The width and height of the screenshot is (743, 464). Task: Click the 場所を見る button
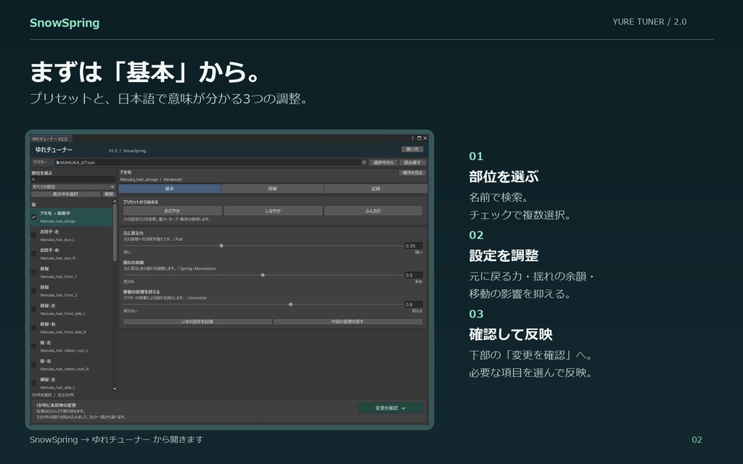tap(412, 173)
